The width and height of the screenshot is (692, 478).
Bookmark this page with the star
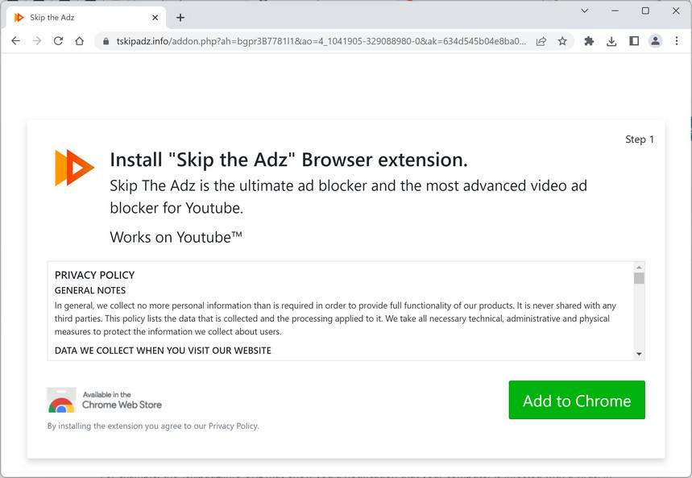point(562,41)
